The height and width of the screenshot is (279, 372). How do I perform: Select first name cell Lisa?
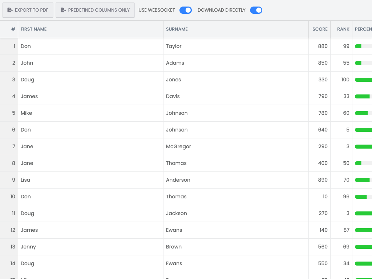point(90,180)
